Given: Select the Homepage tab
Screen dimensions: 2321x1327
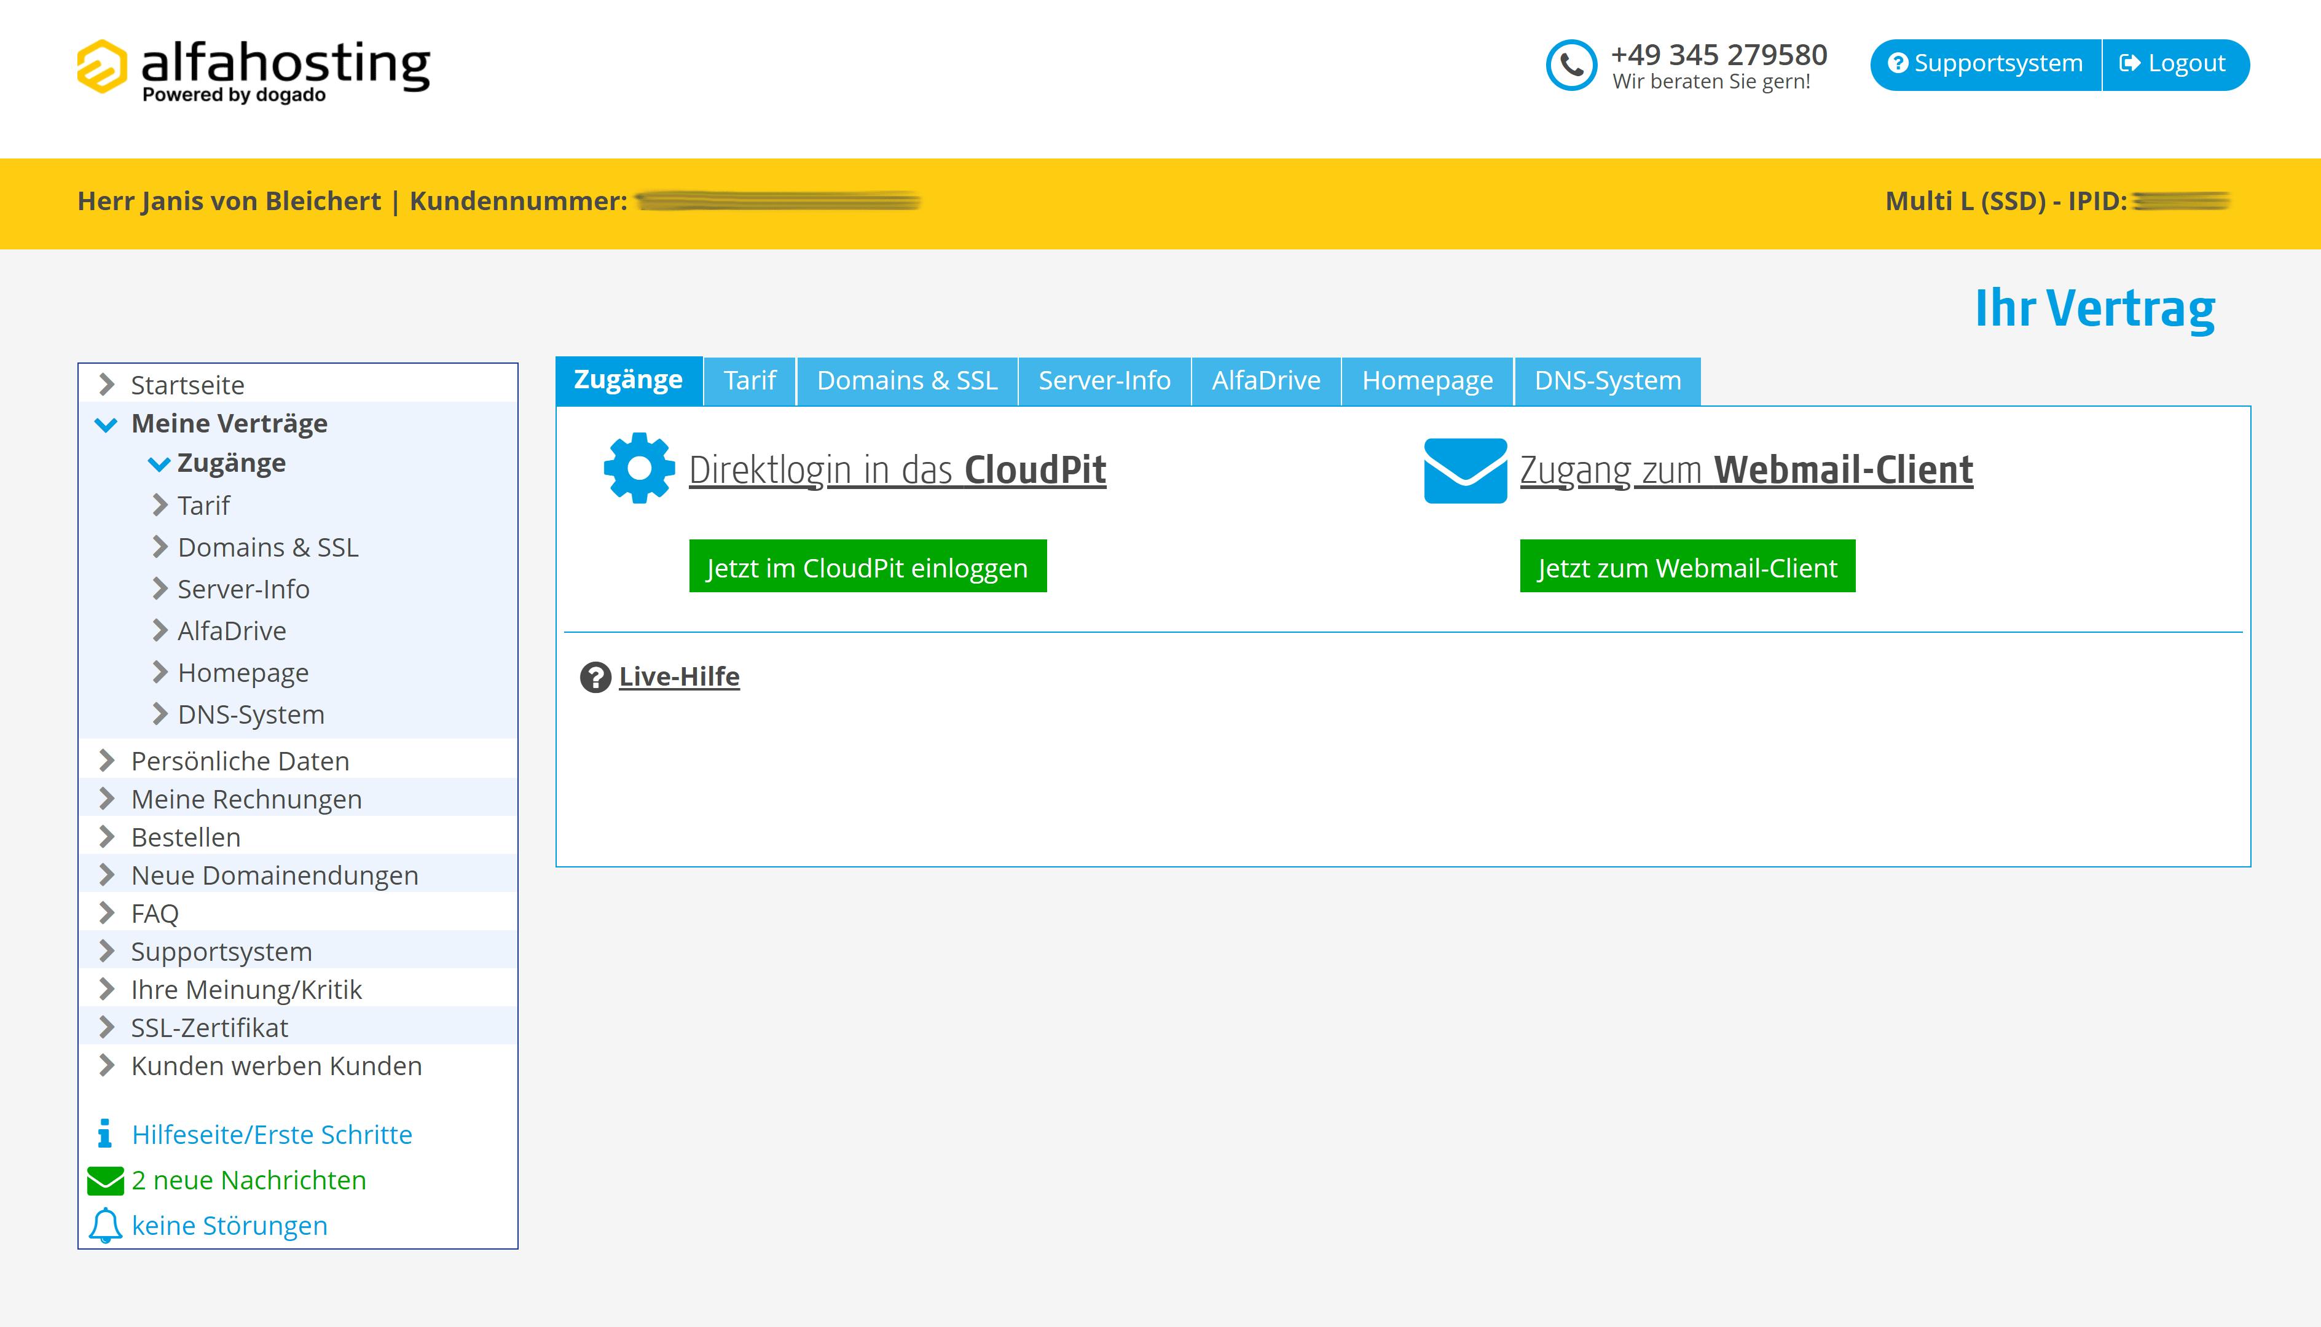Looking at the screenshot, I should pyautogui.click(x=1427, y=381).
